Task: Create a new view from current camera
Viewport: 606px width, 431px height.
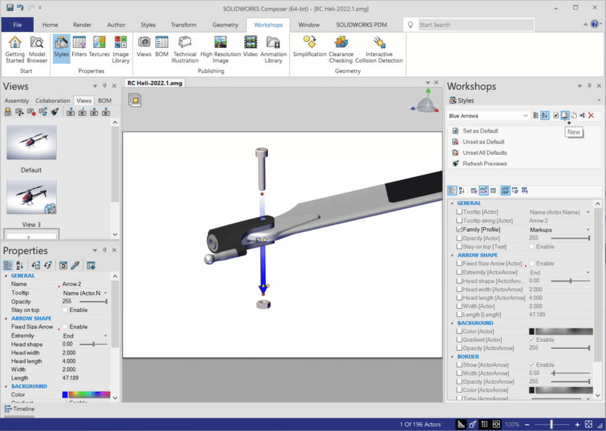Action: point(7,111)
